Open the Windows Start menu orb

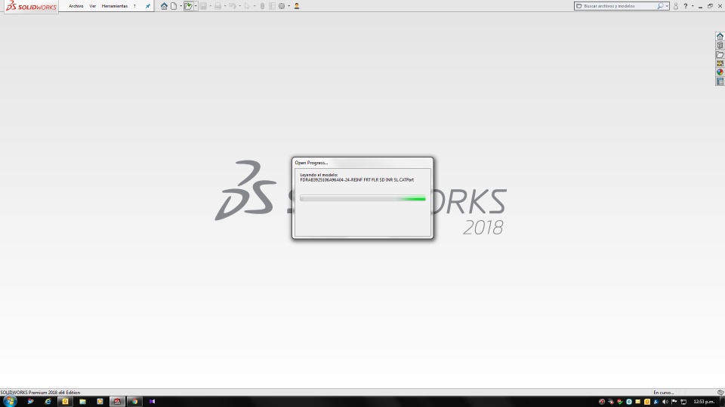(9, 401)
